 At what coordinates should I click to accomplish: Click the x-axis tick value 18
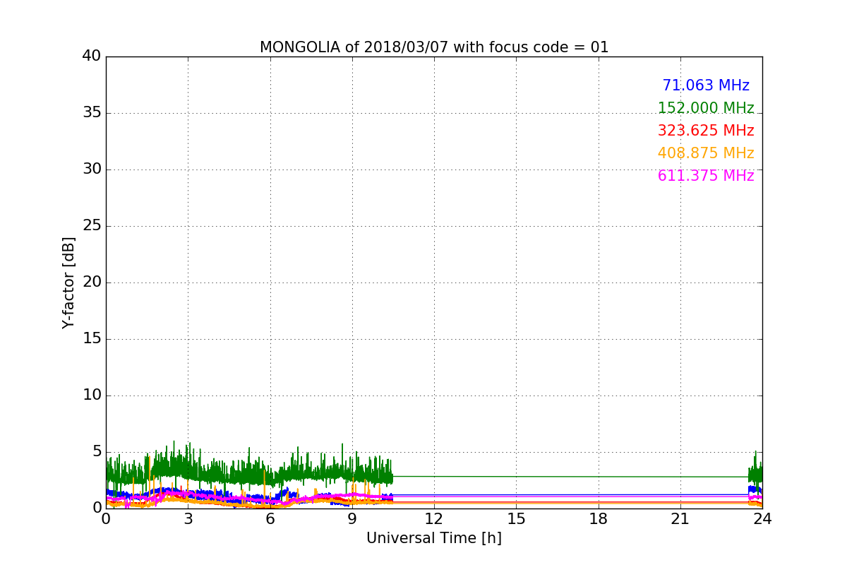(599, 519)
